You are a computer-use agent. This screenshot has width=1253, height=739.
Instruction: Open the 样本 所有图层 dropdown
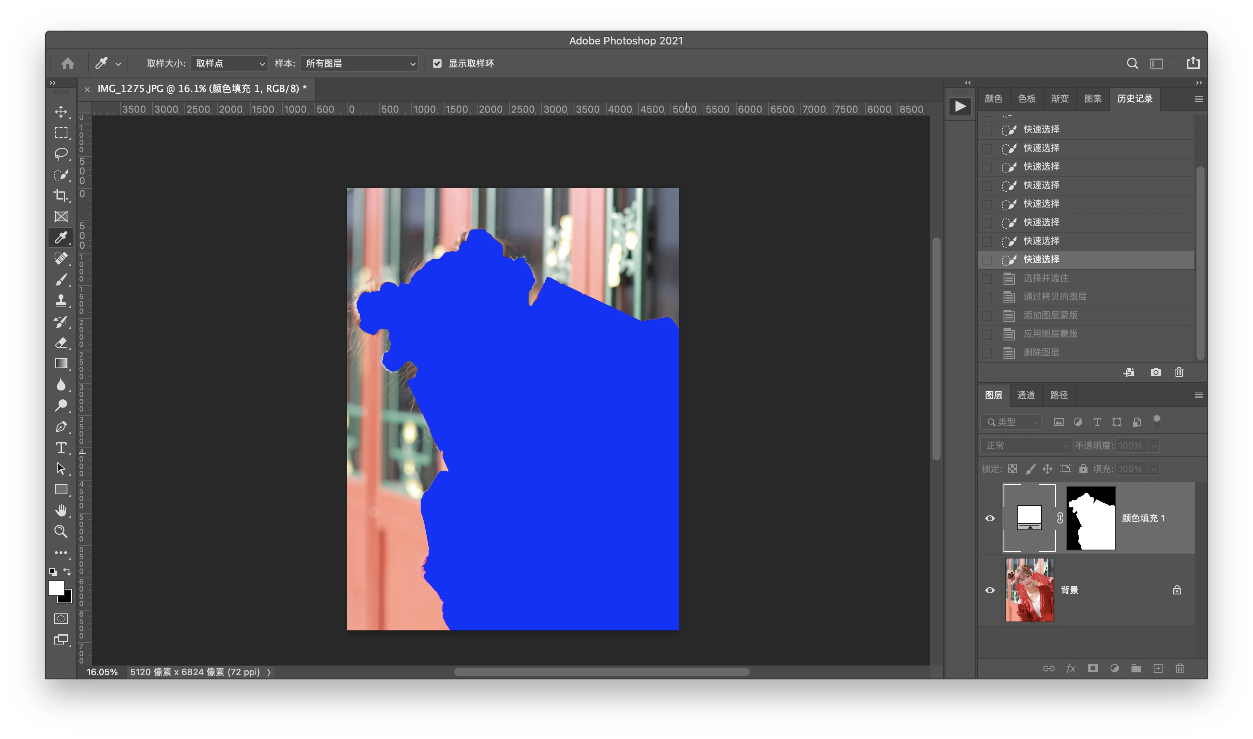coord(359,63)
